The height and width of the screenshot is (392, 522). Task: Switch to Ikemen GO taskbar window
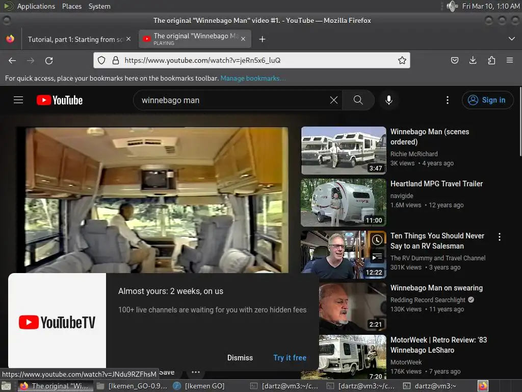pyautogui.click(x=199, y=386)
